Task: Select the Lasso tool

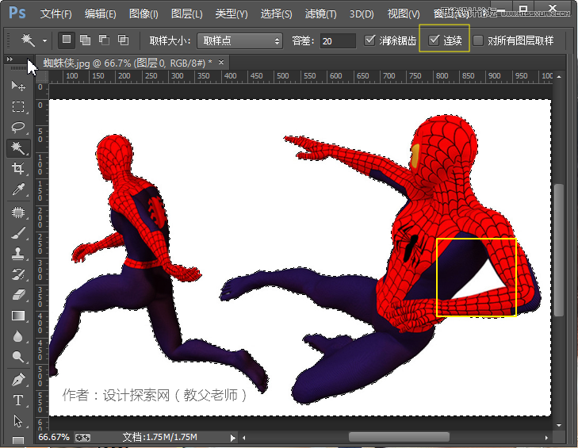Action: point(18,127)
